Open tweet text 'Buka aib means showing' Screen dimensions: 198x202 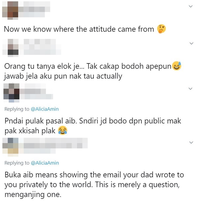point(94,185)
